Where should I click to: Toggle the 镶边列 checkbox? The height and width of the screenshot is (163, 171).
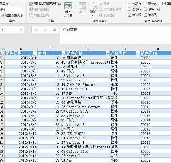click(145, 15)
